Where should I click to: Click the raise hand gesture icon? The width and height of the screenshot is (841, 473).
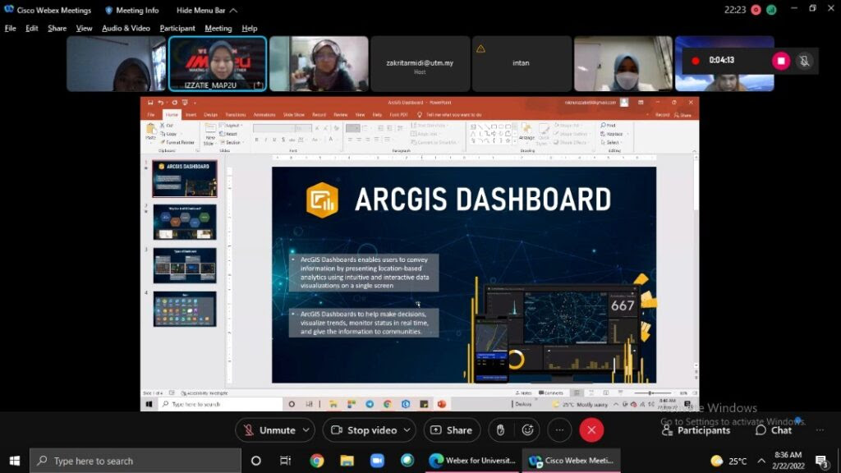(x=500, y=430)
